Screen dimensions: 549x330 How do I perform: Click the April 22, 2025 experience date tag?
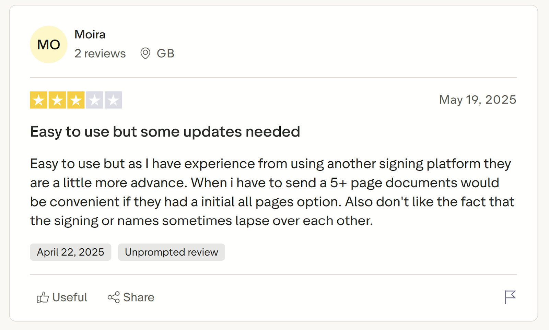pyautogui.click(x=70, y=252)
